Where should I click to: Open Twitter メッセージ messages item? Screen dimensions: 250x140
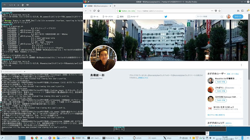click(x=133, y=16)
